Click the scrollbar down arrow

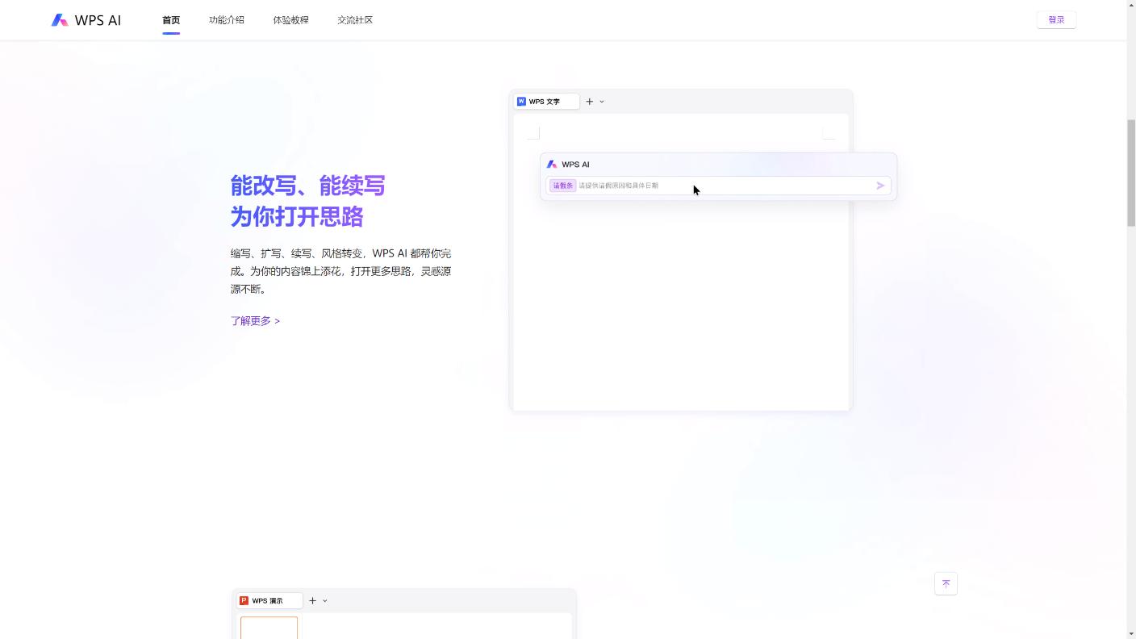pyautogui.click(x=1131, y=633)
